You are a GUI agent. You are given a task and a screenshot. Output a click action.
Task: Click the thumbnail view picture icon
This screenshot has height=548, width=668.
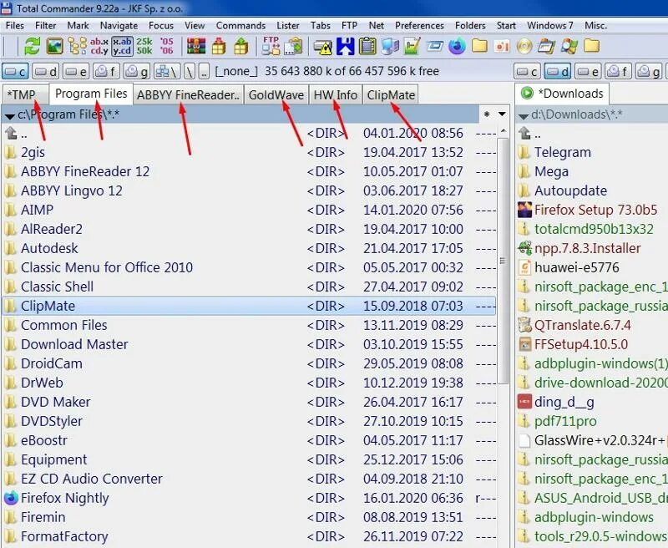pos(54,46)
